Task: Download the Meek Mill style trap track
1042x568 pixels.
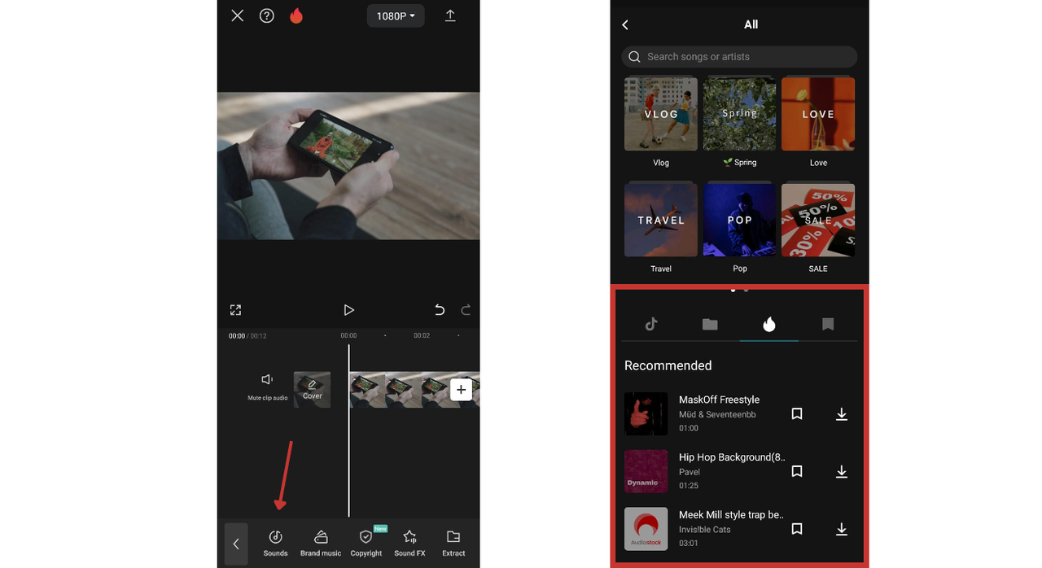Action: click(842, 529)
